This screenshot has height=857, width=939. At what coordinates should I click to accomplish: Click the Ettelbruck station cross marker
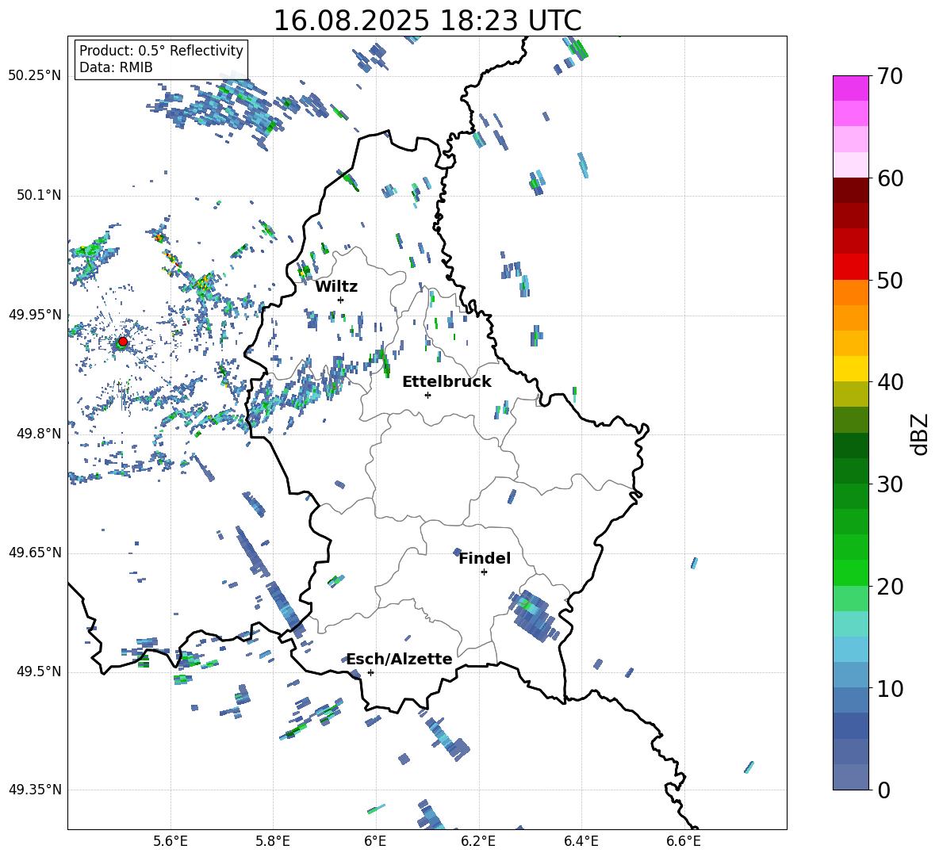427,395
